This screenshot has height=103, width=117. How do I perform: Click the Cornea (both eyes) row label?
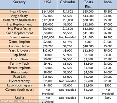pyautogui.click(x=19, y=90)
